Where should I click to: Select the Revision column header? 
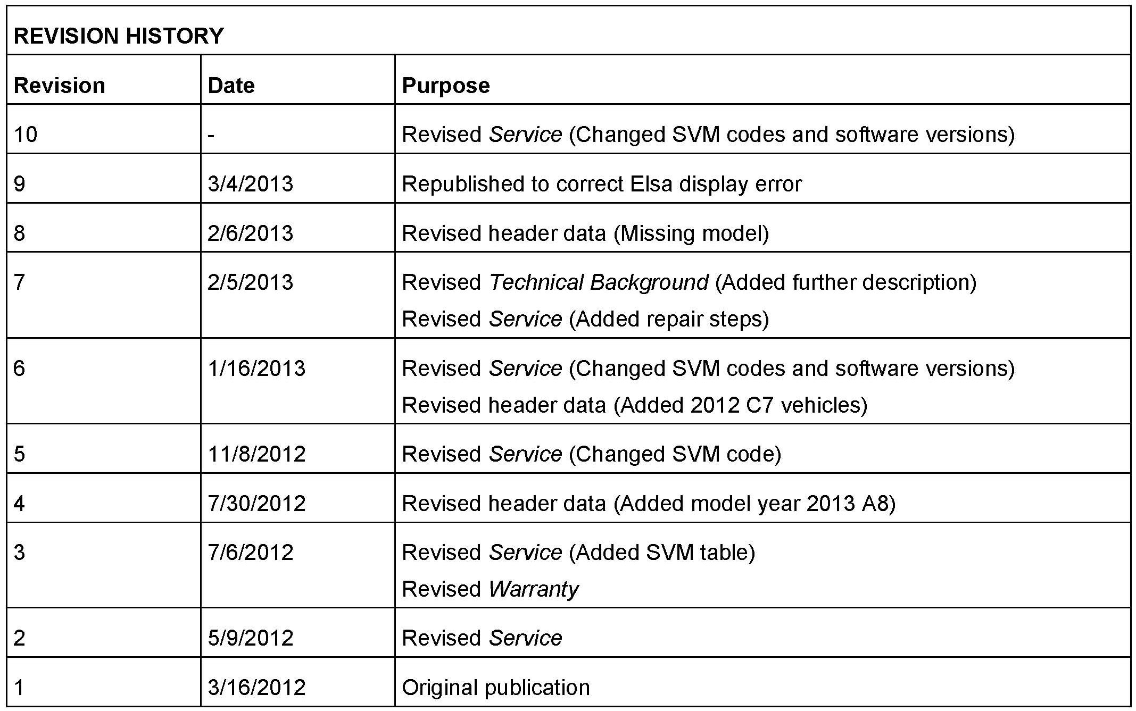pos(60,86)
